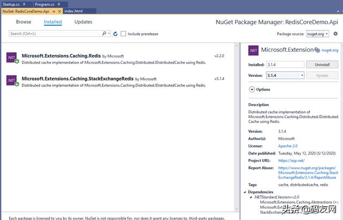Open the https://asp.net/ project URL
343x220 pixels.
(x=291, y=161)
